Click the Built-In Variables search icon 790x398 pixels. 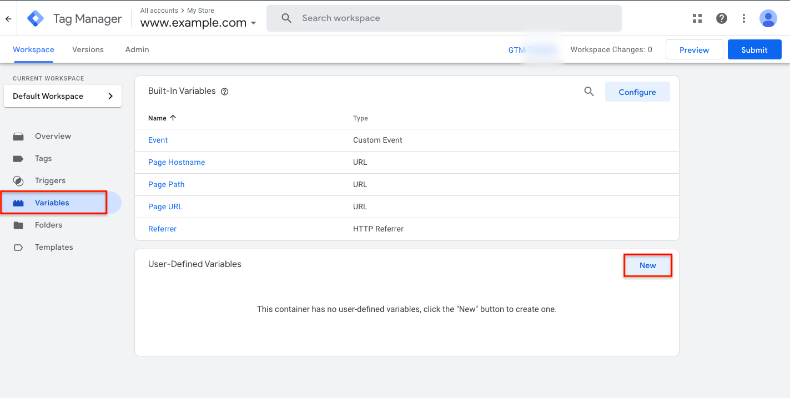coord(589,91)
